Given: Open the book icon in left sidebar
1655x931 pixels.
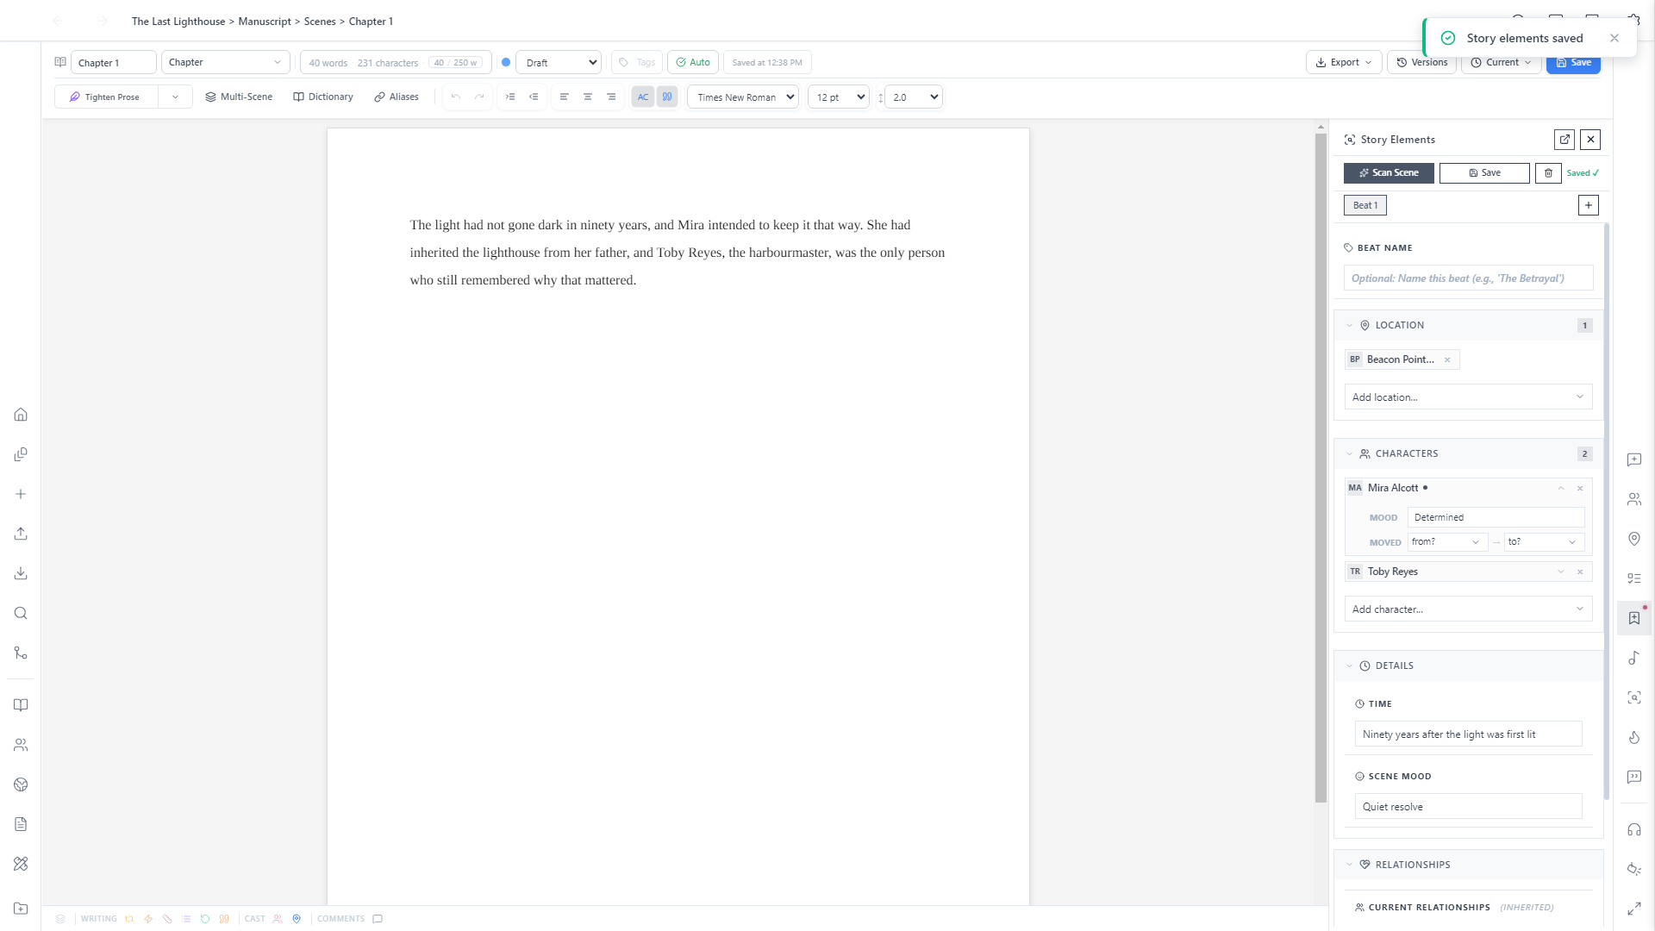Looking at the screenshot, I should 21,705.
